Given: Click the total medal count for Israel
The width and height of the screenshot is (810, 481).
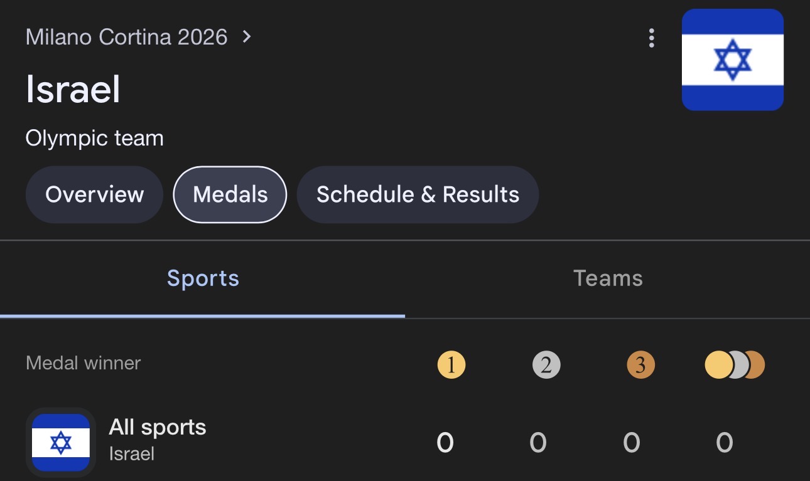Looking at the screenshot, I should (724, 443).
